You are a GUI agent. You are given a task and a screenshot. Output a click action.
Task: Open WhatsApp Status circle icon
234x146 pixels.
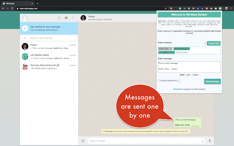[59, 18]
